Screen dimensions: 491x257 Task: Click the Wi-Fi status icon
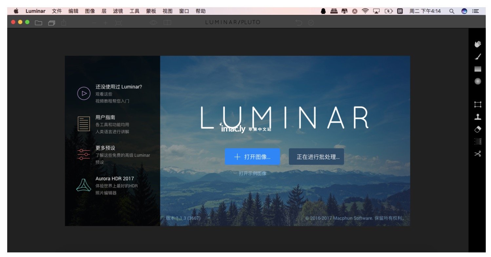(x=365, y=11)
